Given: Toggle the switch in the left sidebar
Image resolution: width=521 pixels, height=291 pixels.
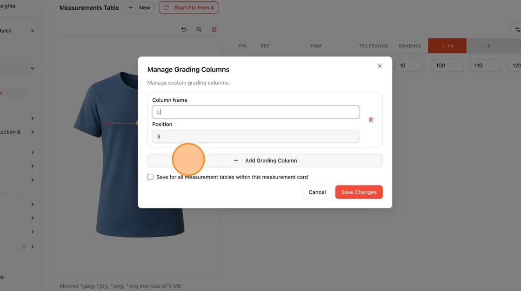Looking at the screenshot, I should point(21,247).
